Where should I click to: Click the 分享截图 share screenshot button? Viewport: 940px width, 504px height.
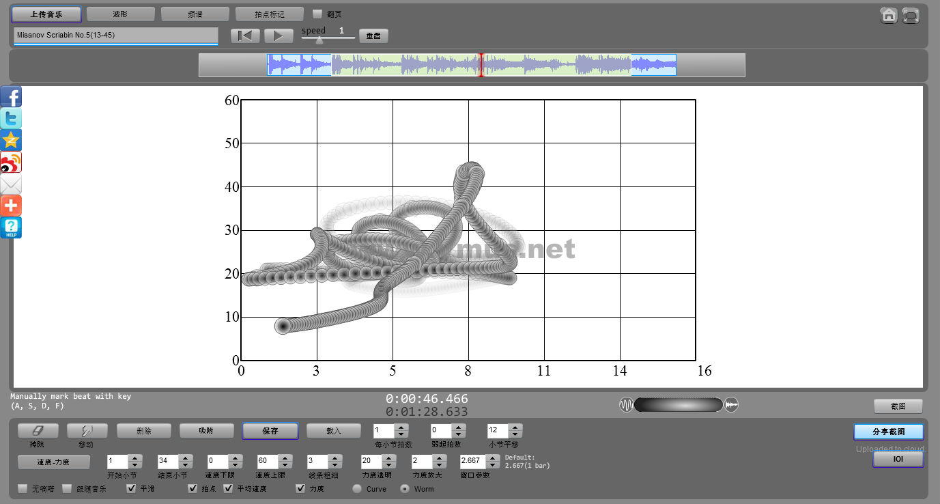pyautogui.click(x=888, y=432)
